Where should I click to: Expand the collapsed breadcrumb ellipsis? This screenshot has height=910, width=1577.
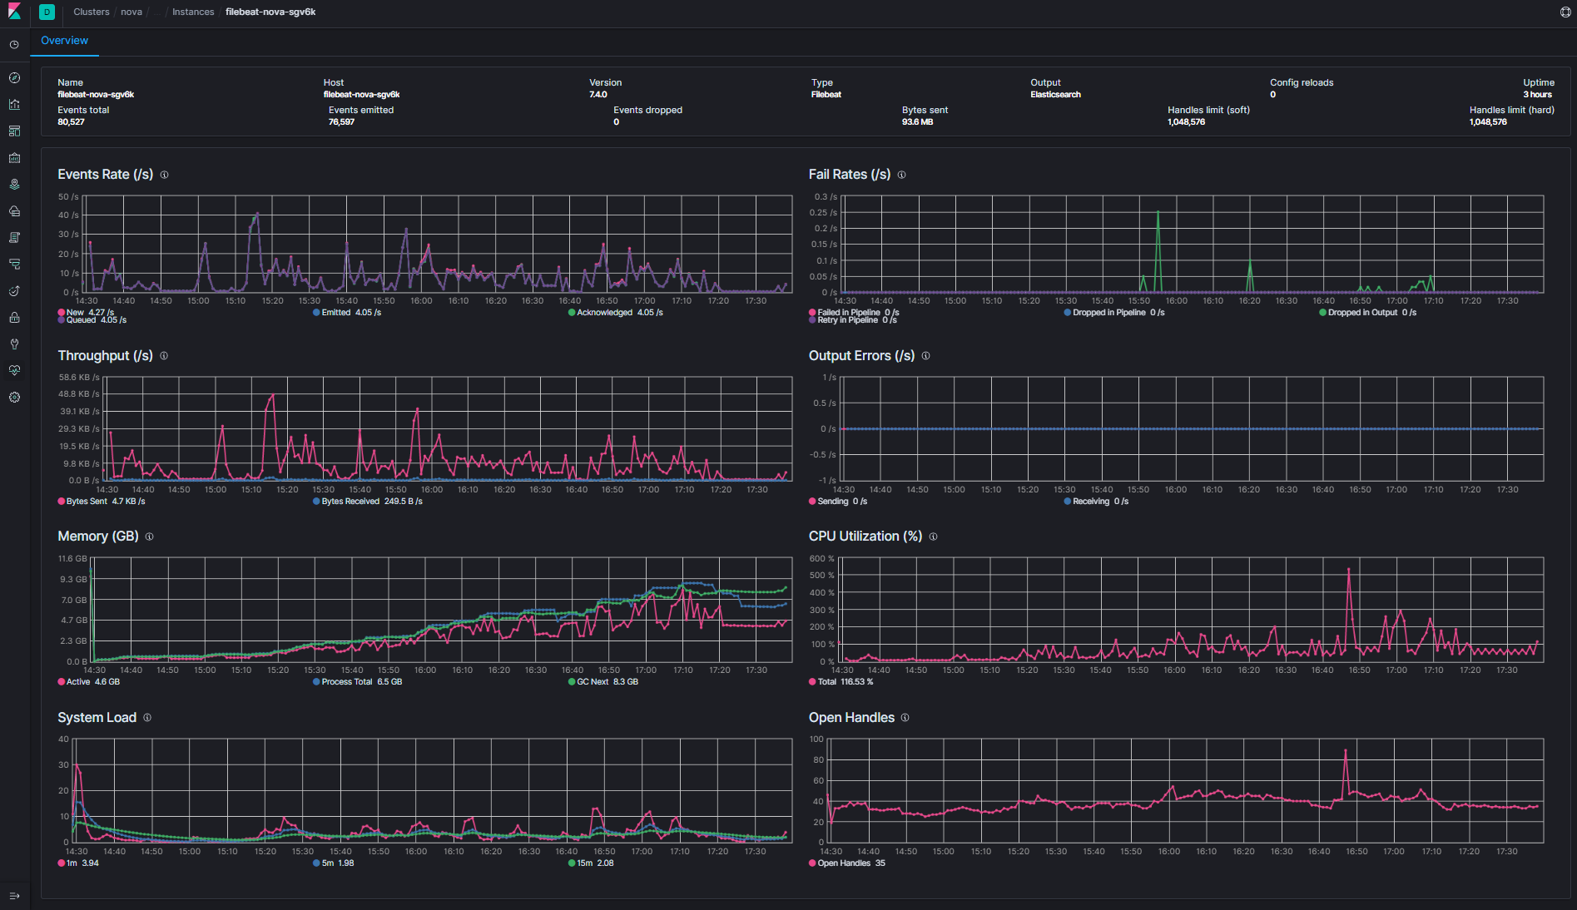point(157,12)
